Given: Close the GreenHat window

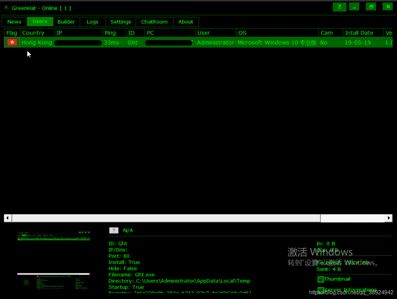Looking at the screenshot, I should click(x=388, y=7).
